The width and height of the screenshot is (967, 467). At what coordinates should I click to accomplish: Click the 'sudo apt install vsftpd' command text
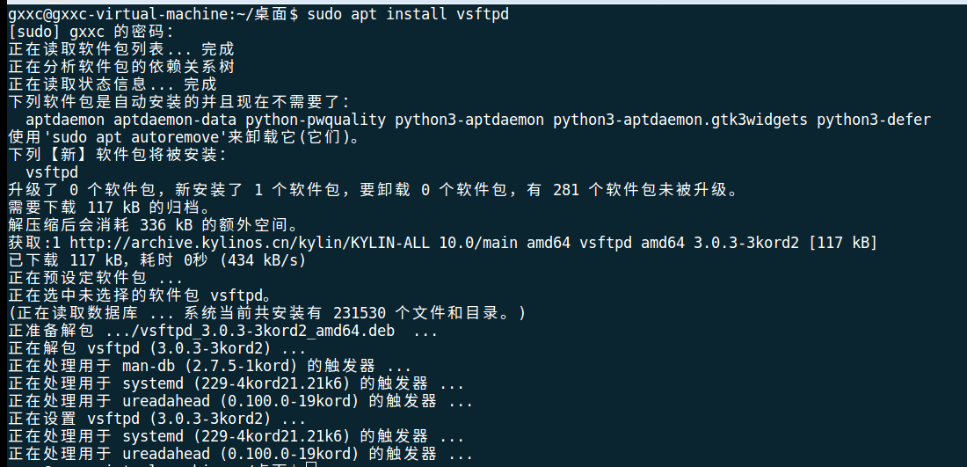click(407, 15)
